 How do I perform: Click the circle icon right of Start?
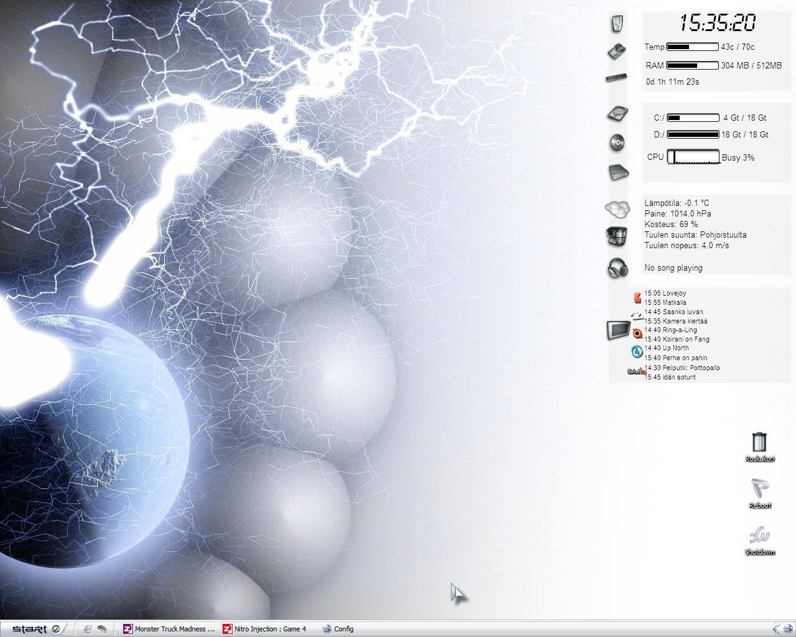[55, 629]
